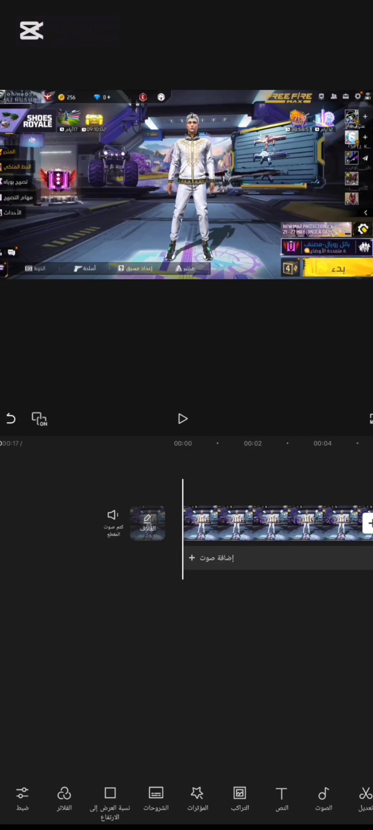This screenshot has height=830, width=373.
Task: Toggle the ON main-track linking icon
Action: coord(39,419)
